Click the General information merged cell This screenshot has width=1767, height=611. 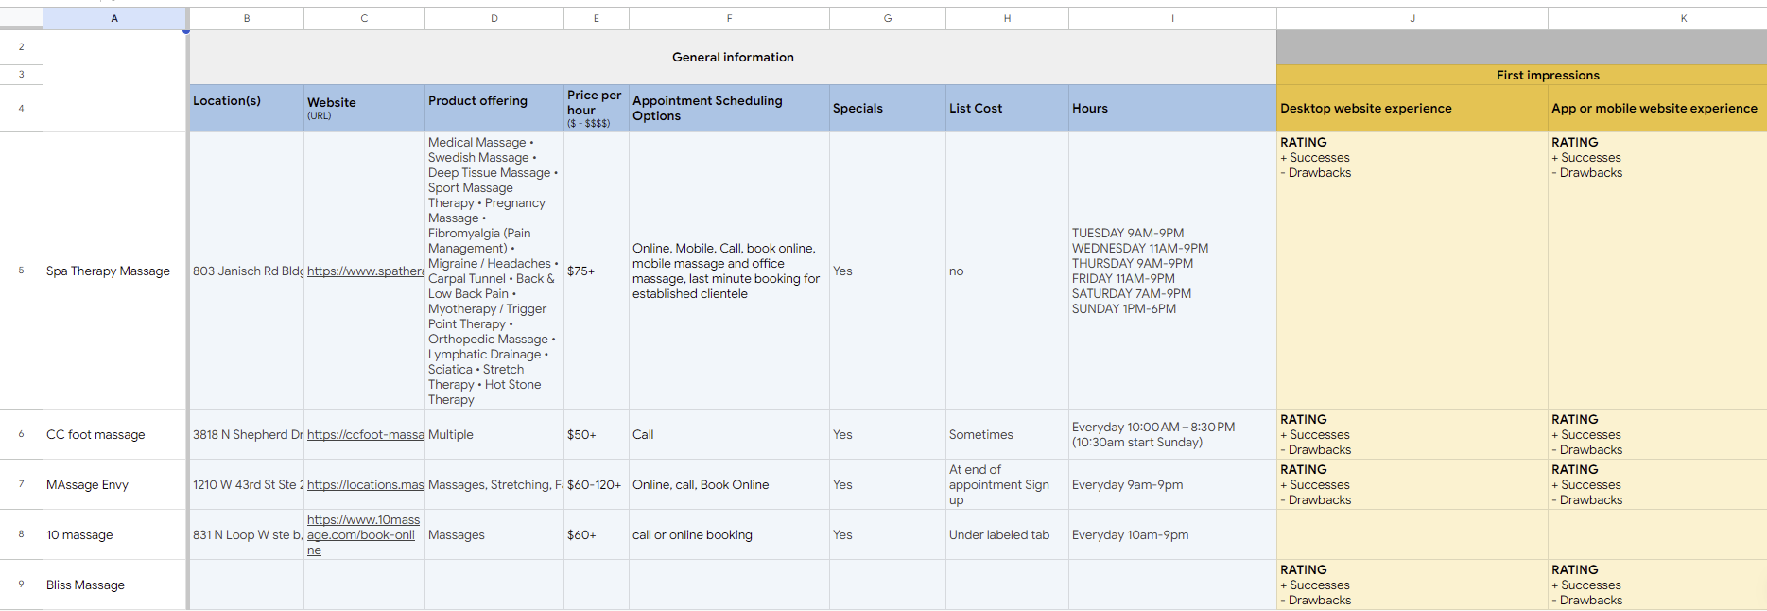pyautogui.click(x=733, y=57)
